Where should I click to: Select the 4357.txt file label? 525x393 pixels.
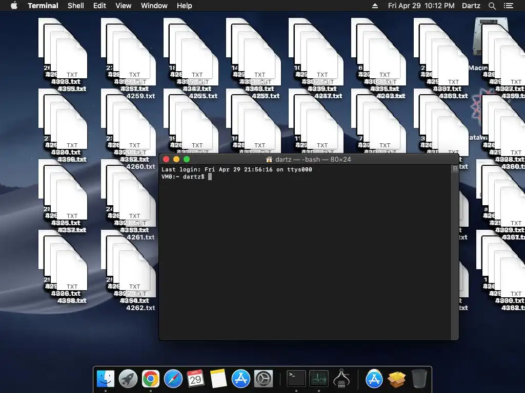click(x=72, y=230)
